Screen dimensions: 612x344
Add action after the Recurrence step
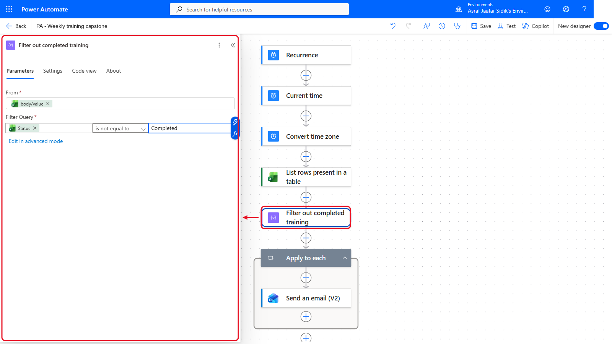coord(306,75)
